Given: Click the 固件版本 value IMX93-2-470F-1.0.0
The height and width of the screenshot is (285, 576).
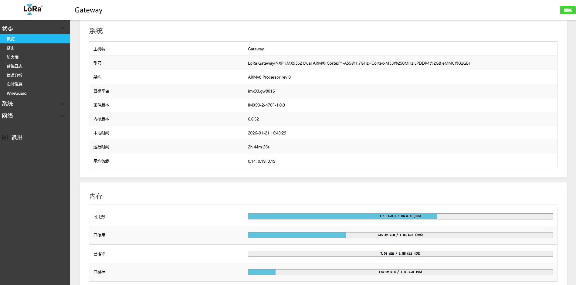Looking at the screenshot, I should (x=266, y=105).
